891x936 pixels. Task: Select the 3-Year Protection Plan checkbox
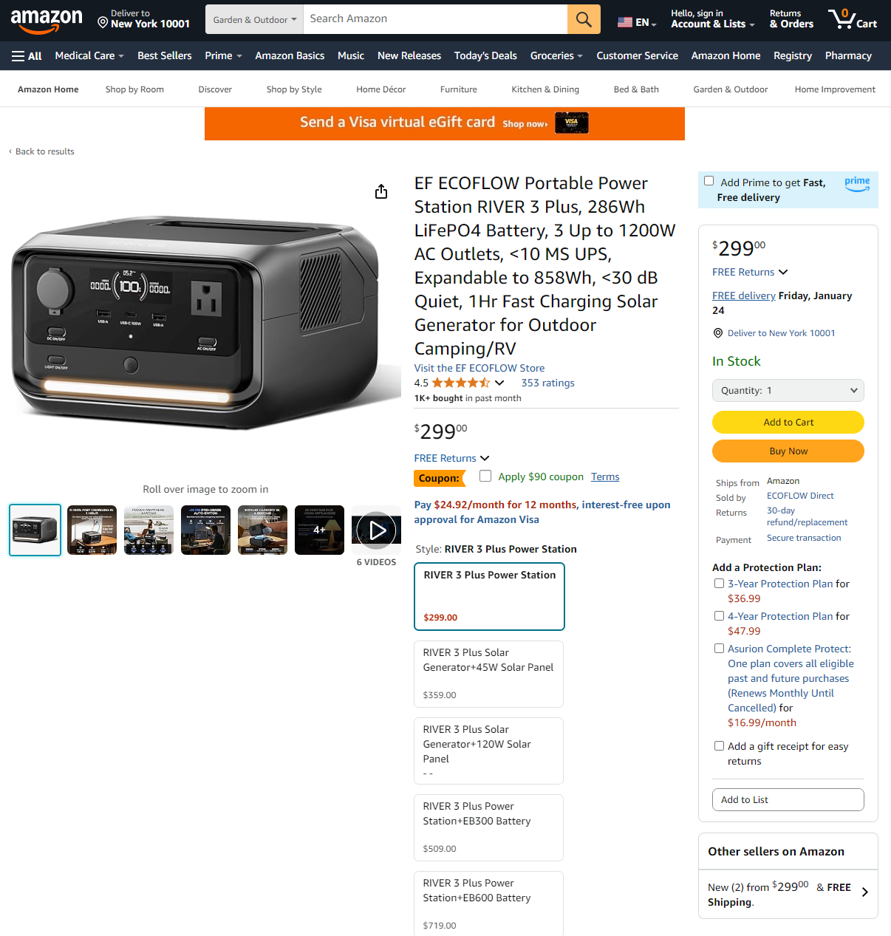tap(719, 584)
